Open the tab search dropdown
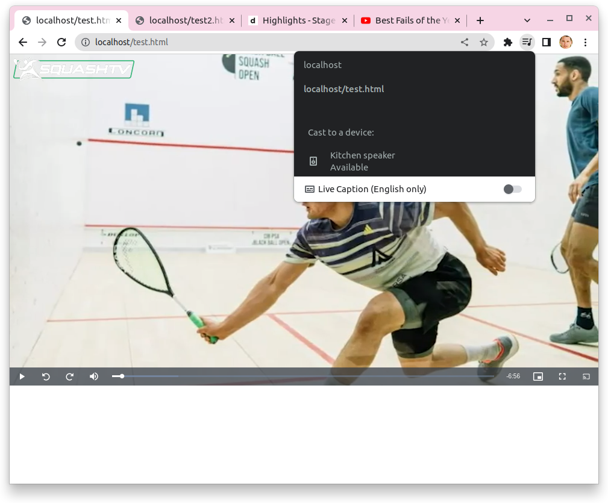Image resolution: width=608 pixels, height=503 pixels. click(x=527, y=20)
